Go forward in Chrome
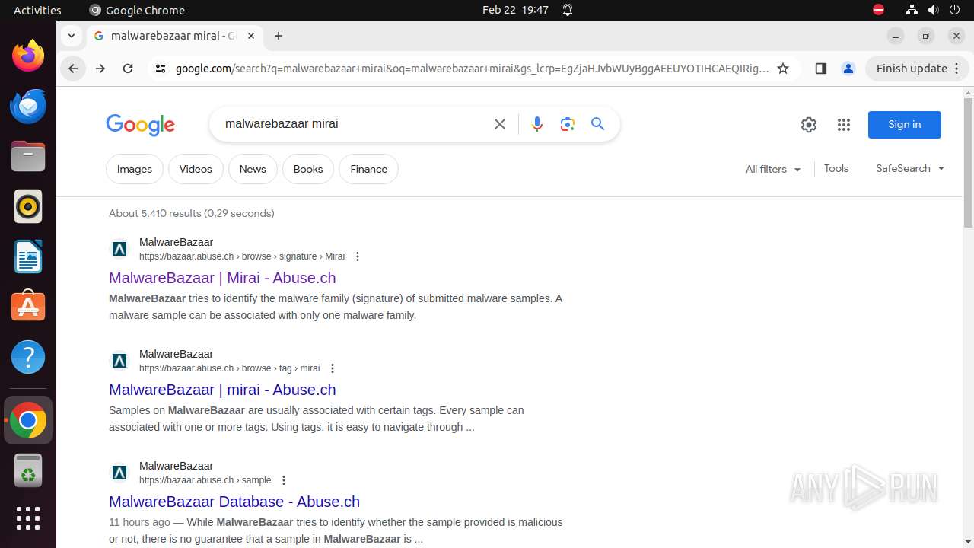The height and width of the screenshot is (548, 974). pos(100,68)
